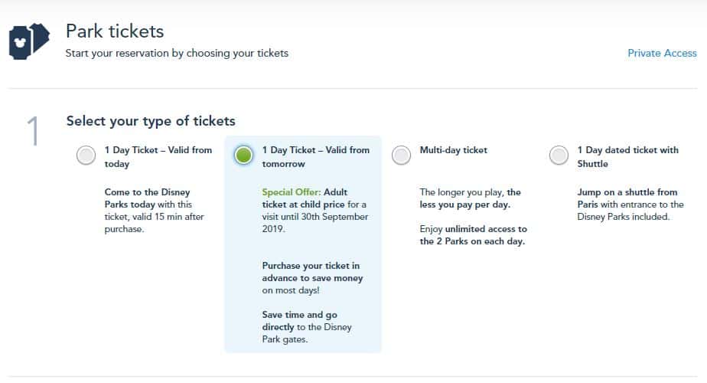Viewport: 707px width, 383px height.
Task: Click the 'Select your type of tickets' heading
Action: pos(151,121)
